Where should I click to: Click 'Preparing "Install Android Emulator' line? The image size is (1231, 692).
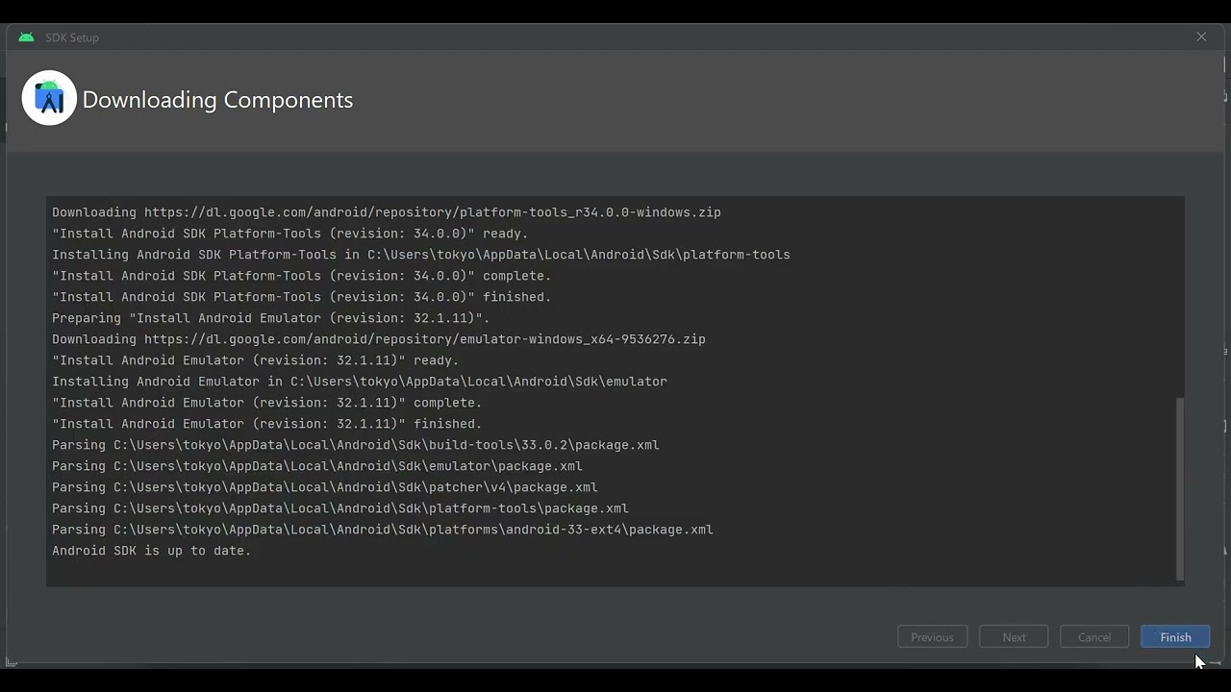270,318
